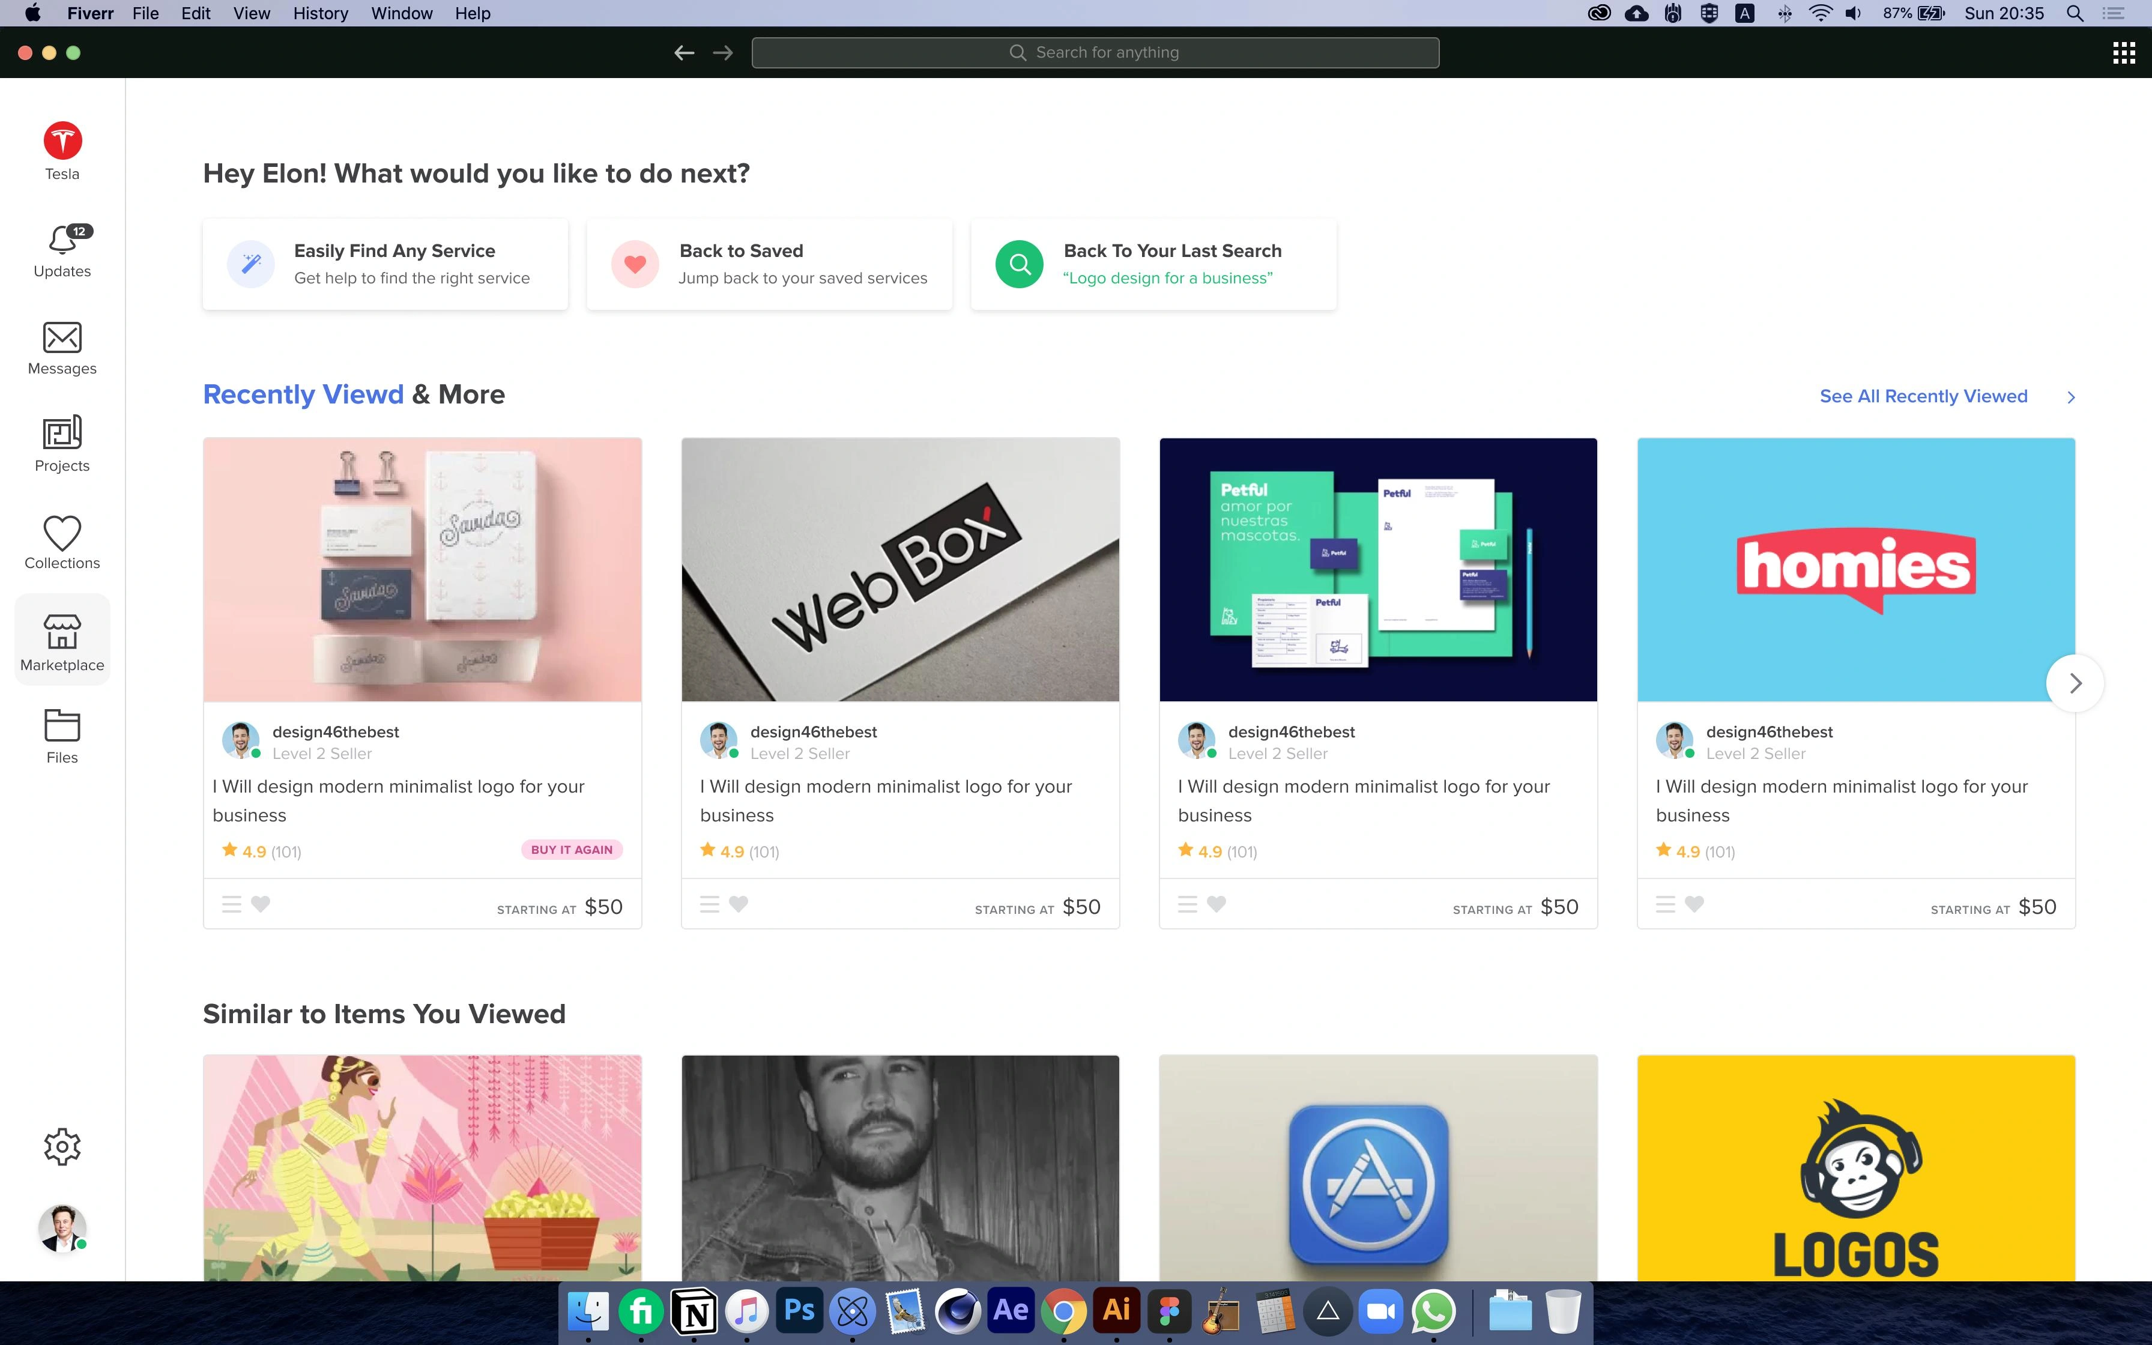Favorite the Petful branding gig

tap(1216, 904)
